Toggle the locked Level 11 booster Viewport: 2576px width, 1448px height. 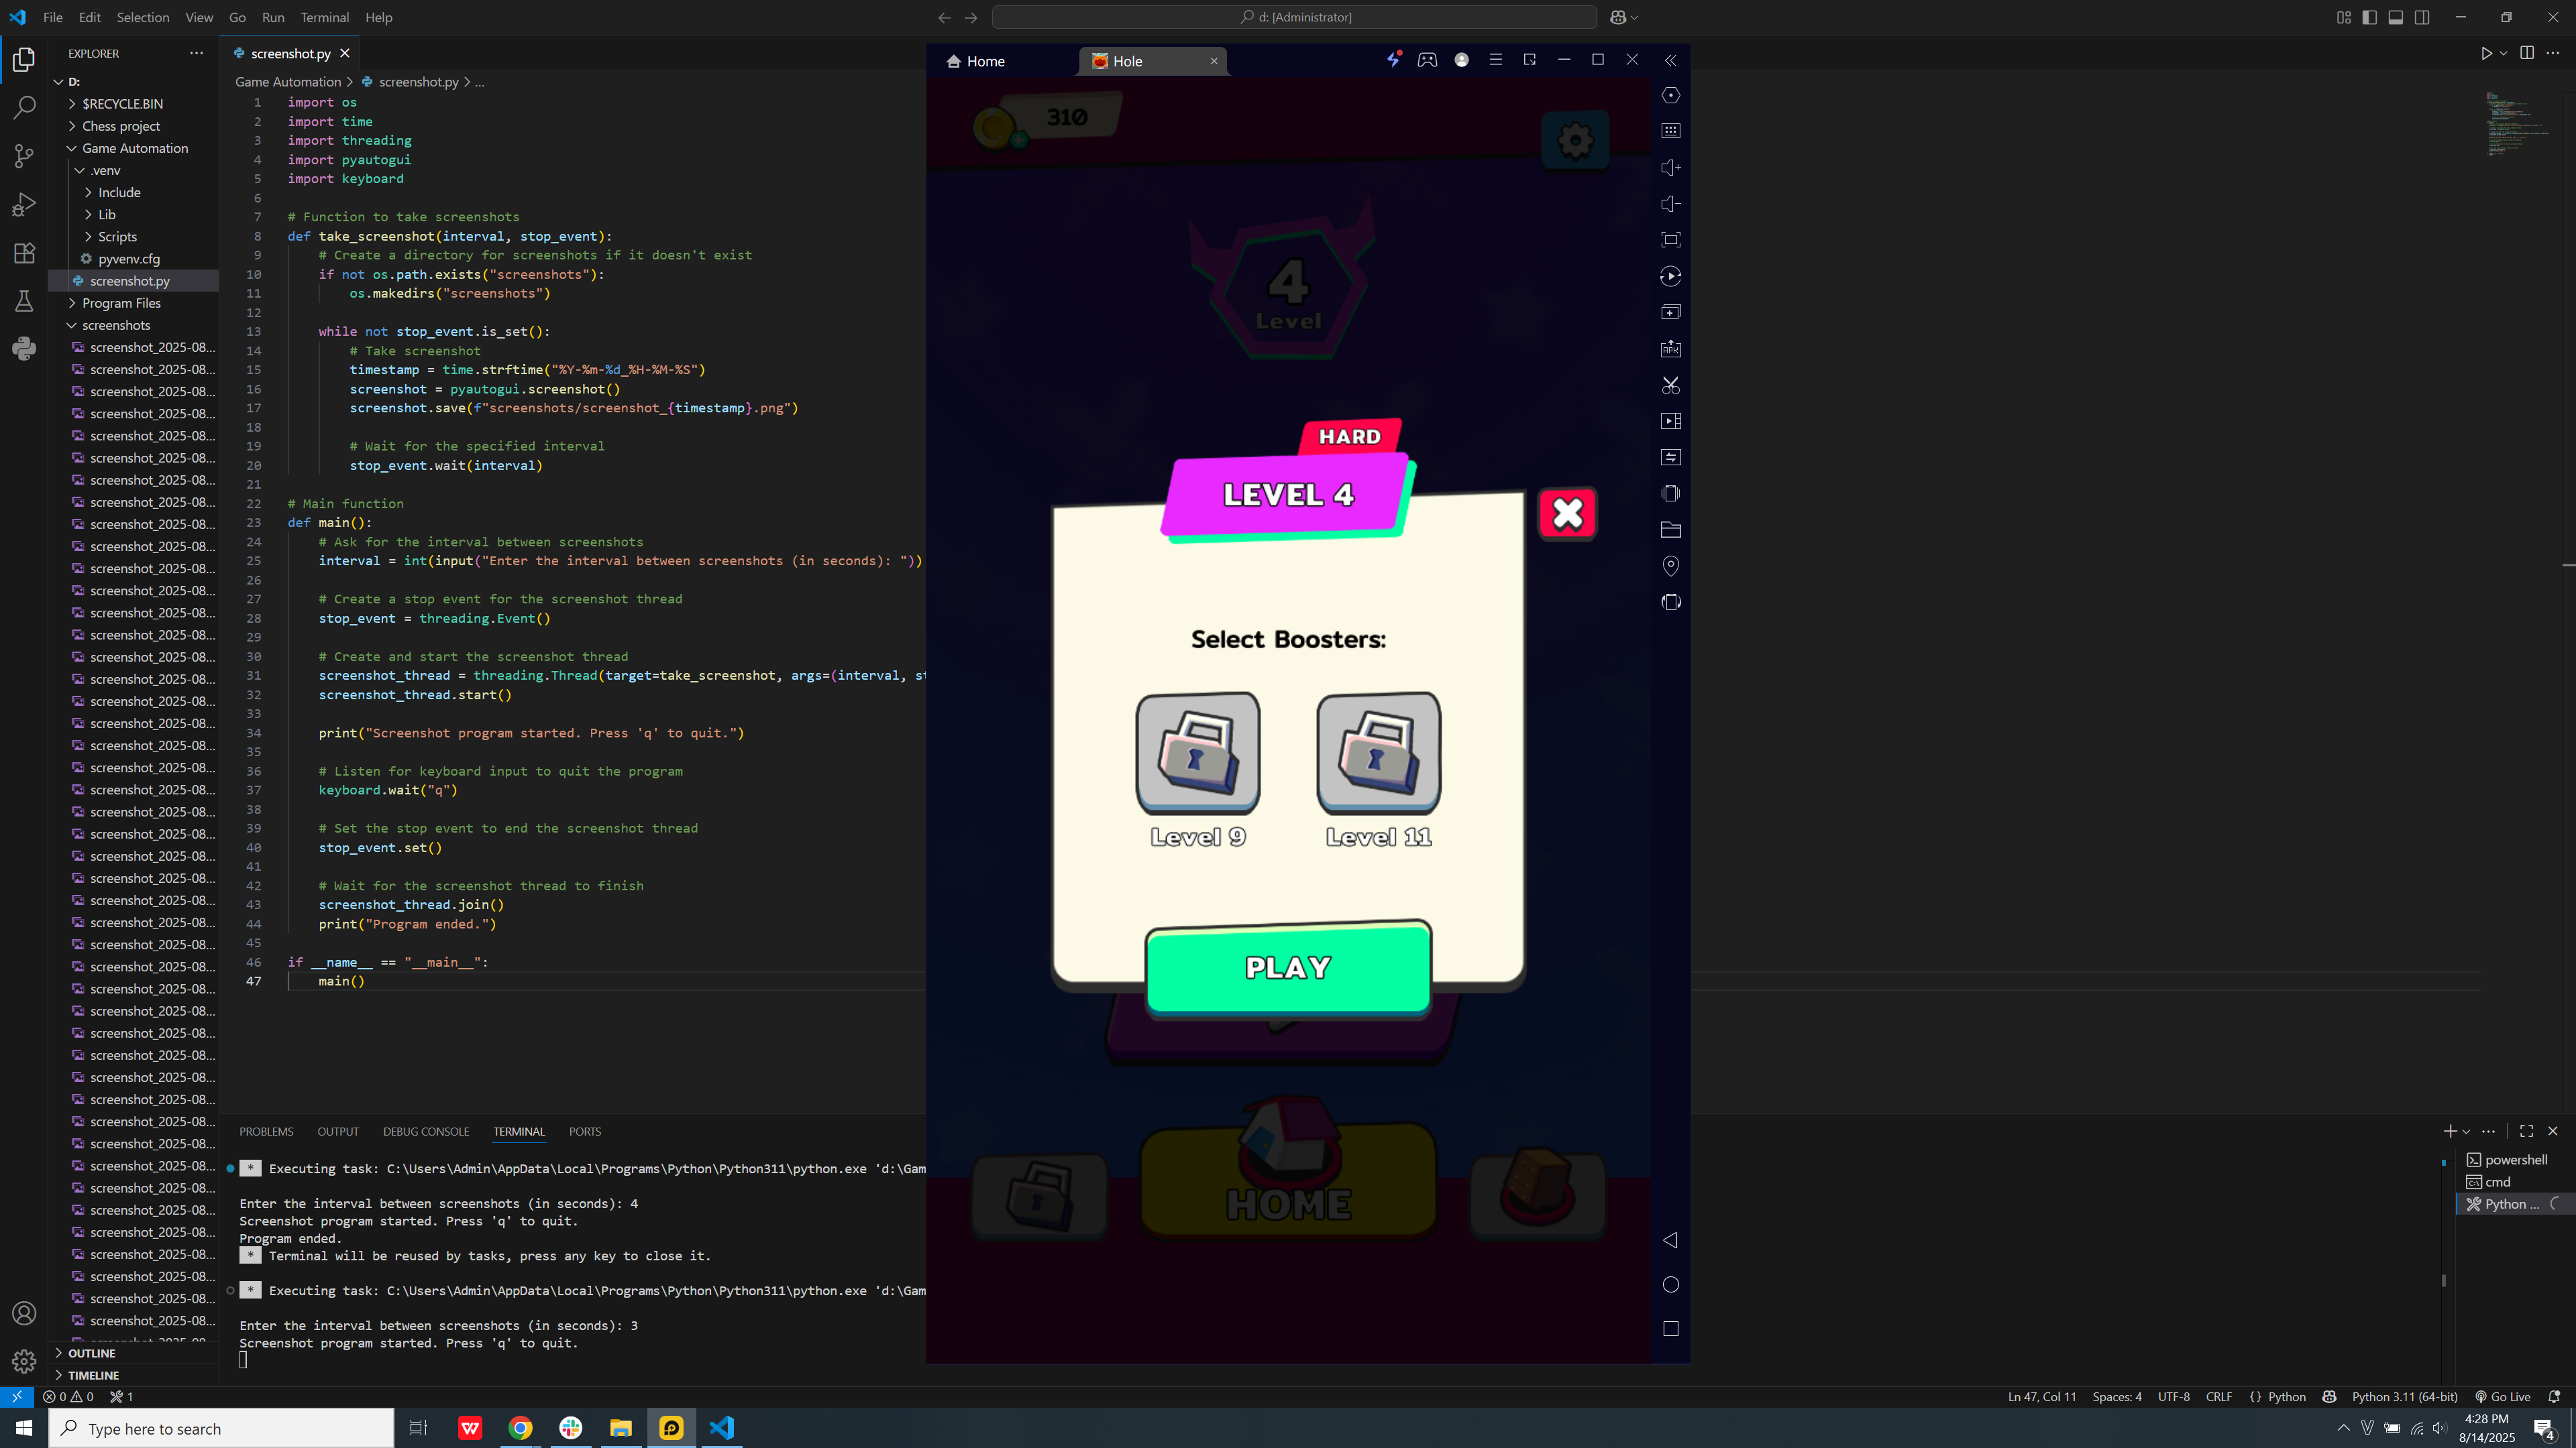(1378, 752)
